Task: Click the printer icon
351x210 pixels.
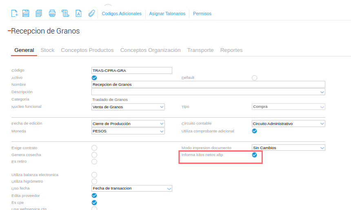Action: pos(52,13)
